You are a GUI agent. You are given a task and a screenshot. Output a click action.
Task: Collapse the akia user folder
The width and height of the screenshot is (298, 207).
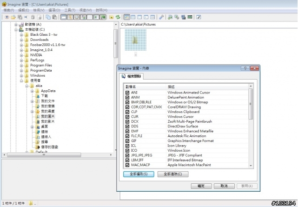click(x=27, y=86)
